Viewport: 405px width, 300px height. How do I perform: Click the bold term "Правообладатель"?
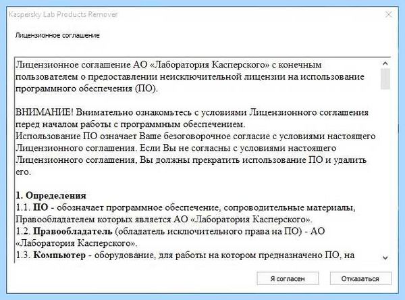point(73,231)
